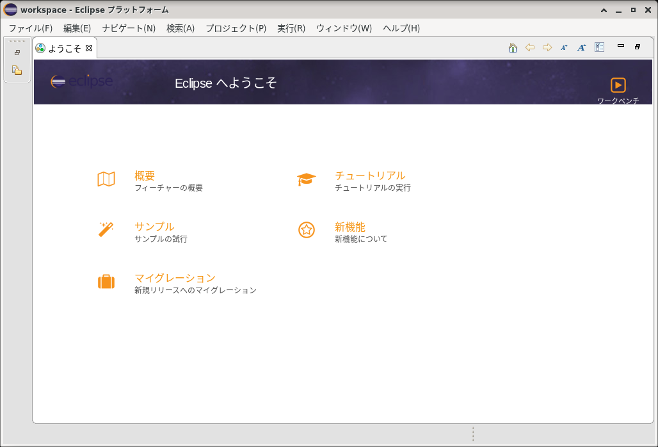Click the 新規リリースへのマイグレーション description text
This screenshot has height=447, width=658.
coord(195,290)
